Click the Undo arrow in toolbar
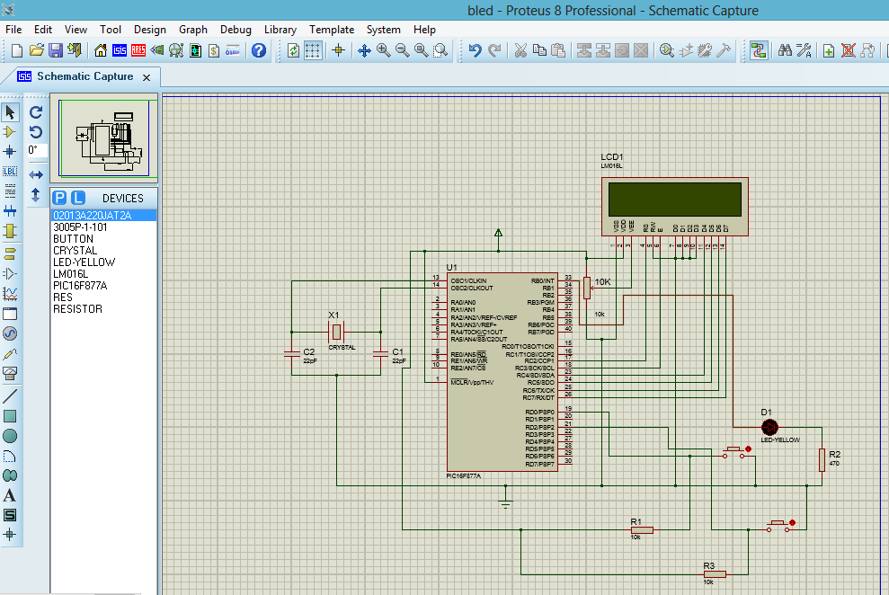The height and width of the screenshot is (595, 889). click(475, 50)
